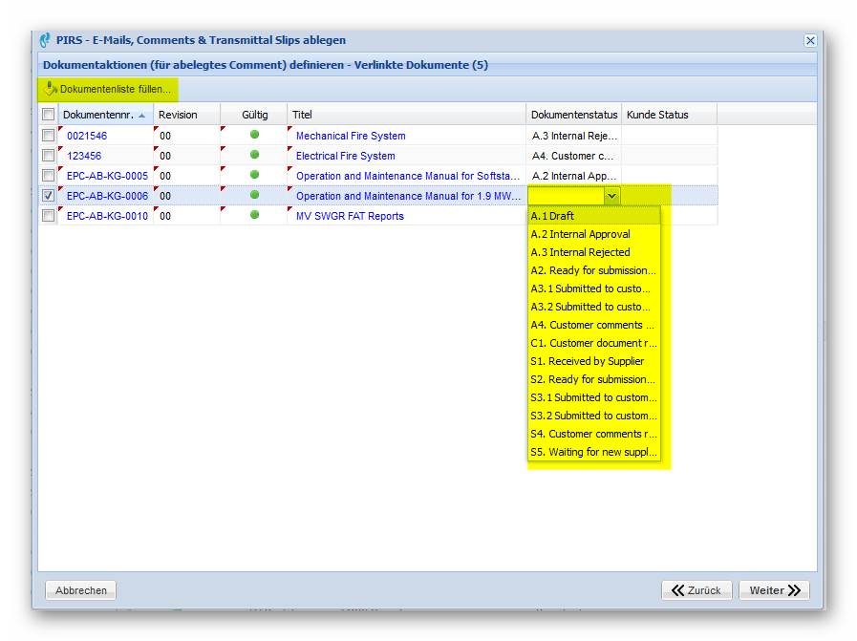The height and width of the screenshot is (641, 857).
Task: Tick the checkbox for EPC-AB-KG-0010
Action: point(48,216)
